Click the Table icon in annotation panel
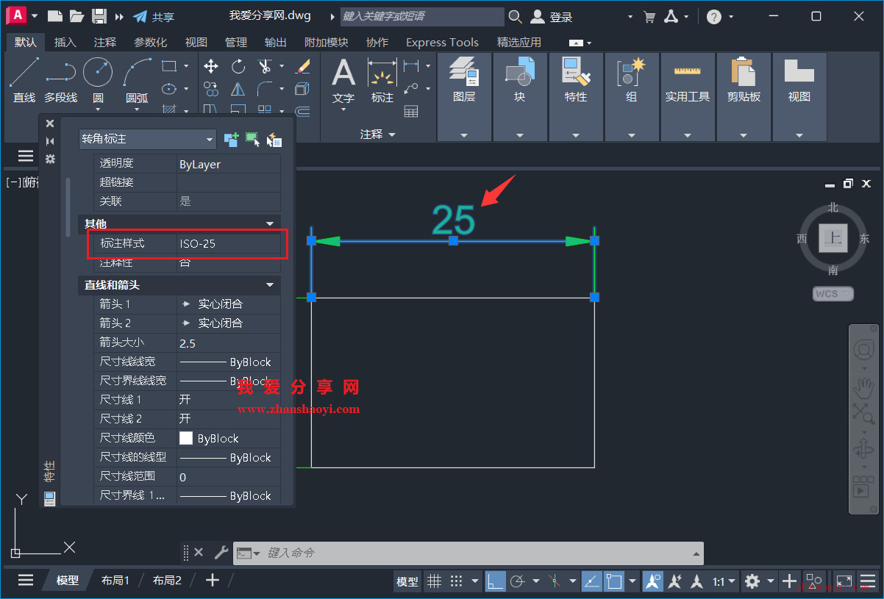 pos(411,111)
